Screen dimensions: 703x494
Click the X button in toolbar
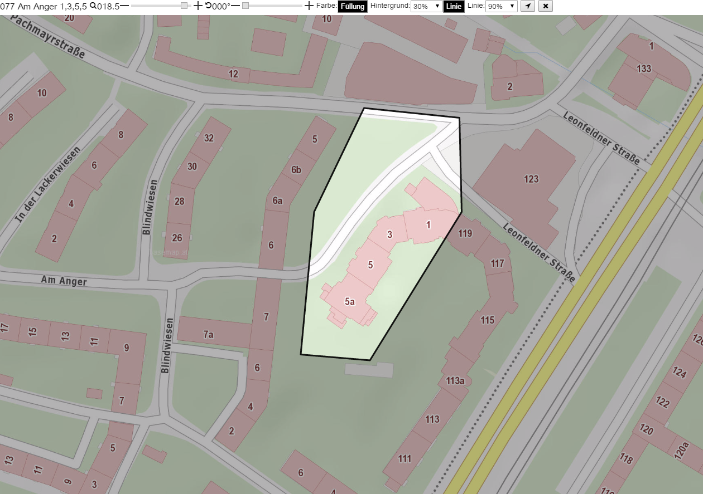click(546, 6)
